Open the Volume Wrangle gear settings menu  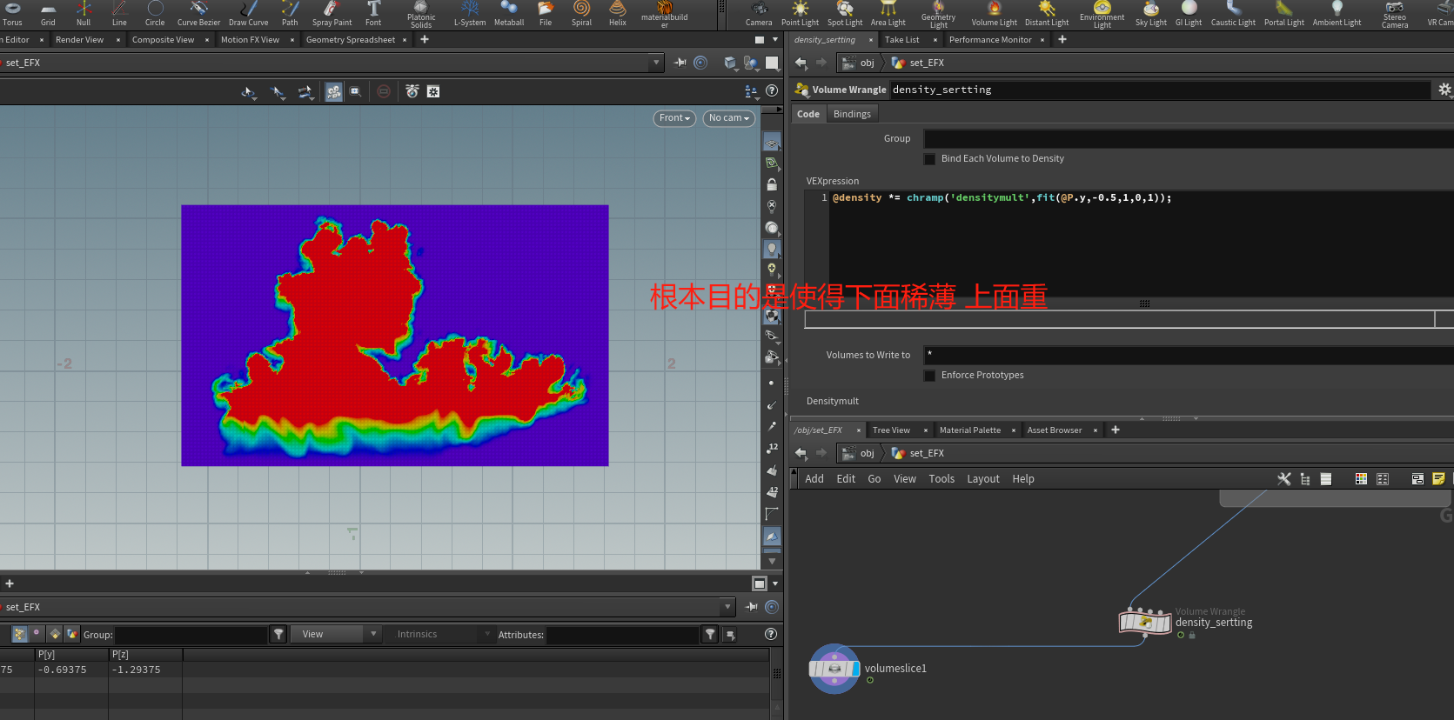pyautogui.click(x=1444, y=90)
